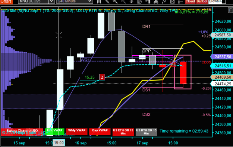Open the chart properties list icon
The height and width of the screenshot is (147, 233).
(x=180, y=1)
